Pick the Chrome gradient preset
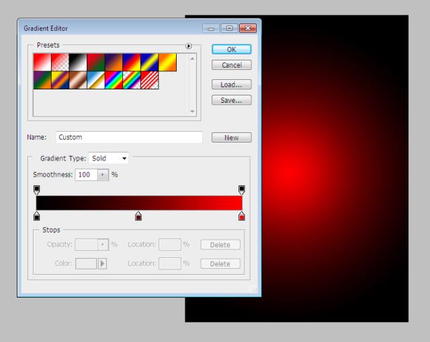The height and width of the screenshot is (342, 430). [x=95, y=80]
